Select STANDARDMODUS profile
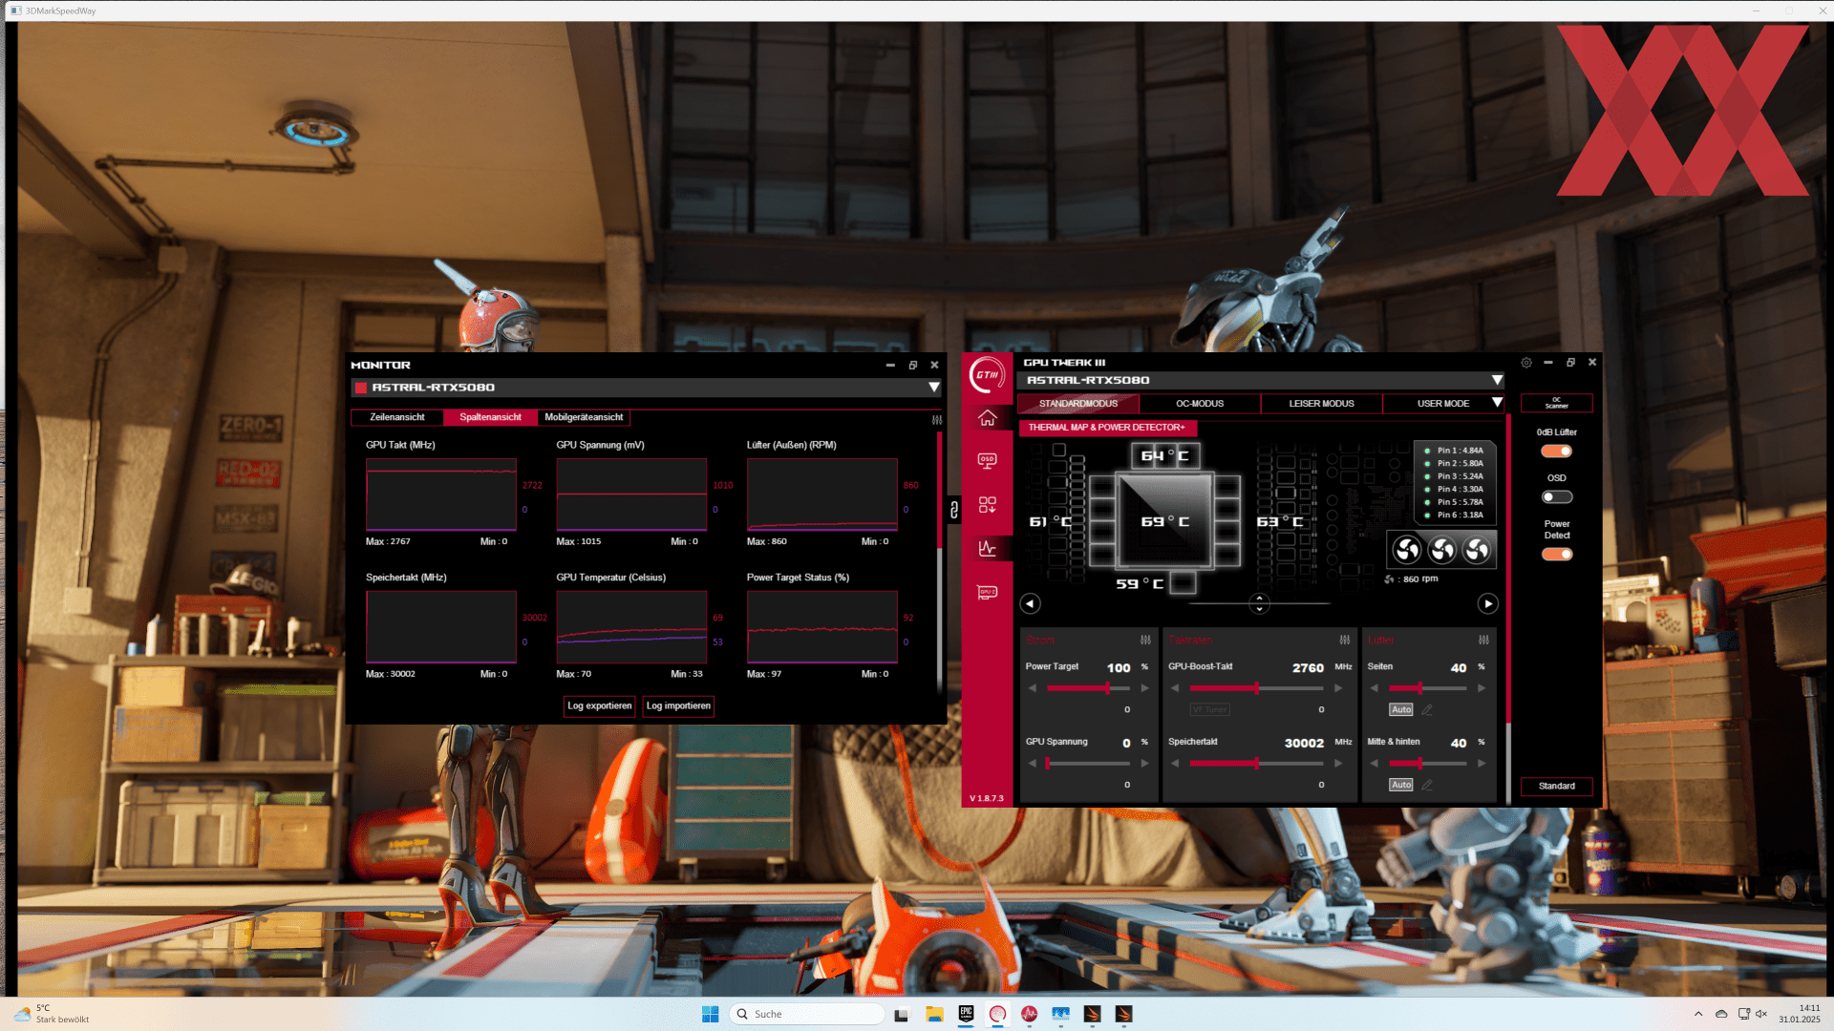The width and height of the screenshot is (1834, 1031). (1078, 404)
